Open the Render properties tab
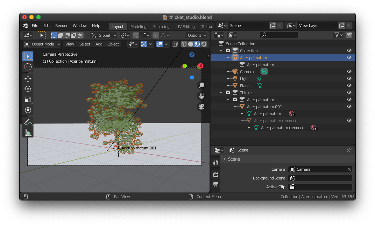Viewport: 375px width, 226px height. coord(216,175)
